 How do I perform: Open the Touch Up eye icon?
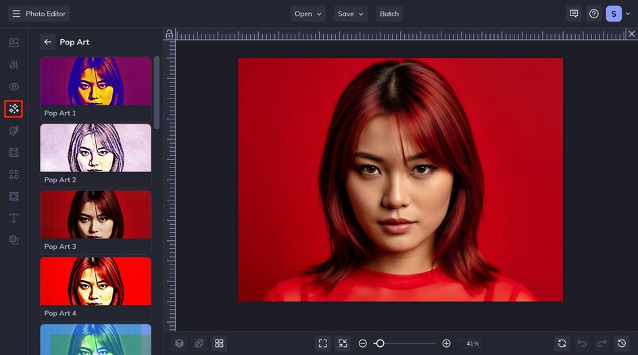(x=14, y=86)
